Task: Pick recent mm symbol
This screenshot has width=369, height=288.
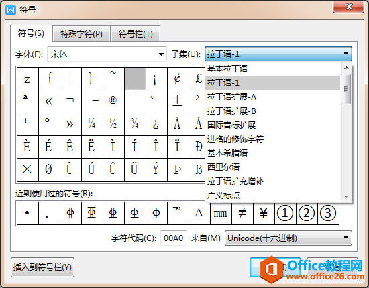Action: point(221,213)
